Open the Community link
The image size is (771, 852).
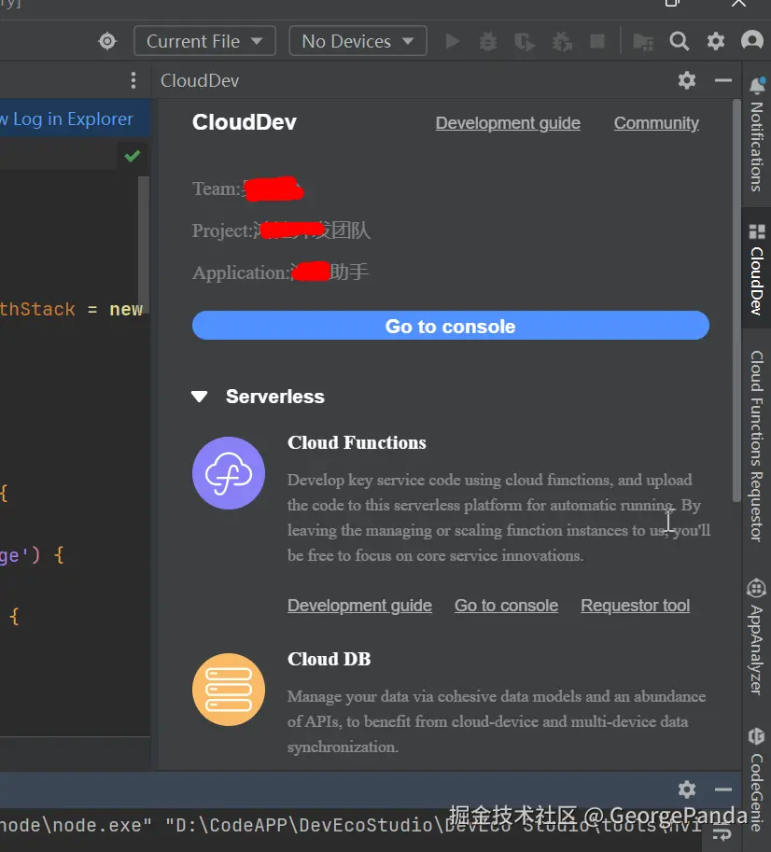tap(656, 123)
